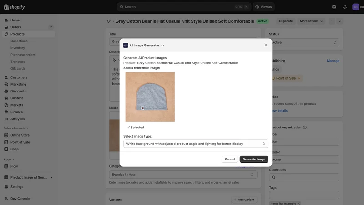Click in the top Search bar

click(x=184, y=7)
